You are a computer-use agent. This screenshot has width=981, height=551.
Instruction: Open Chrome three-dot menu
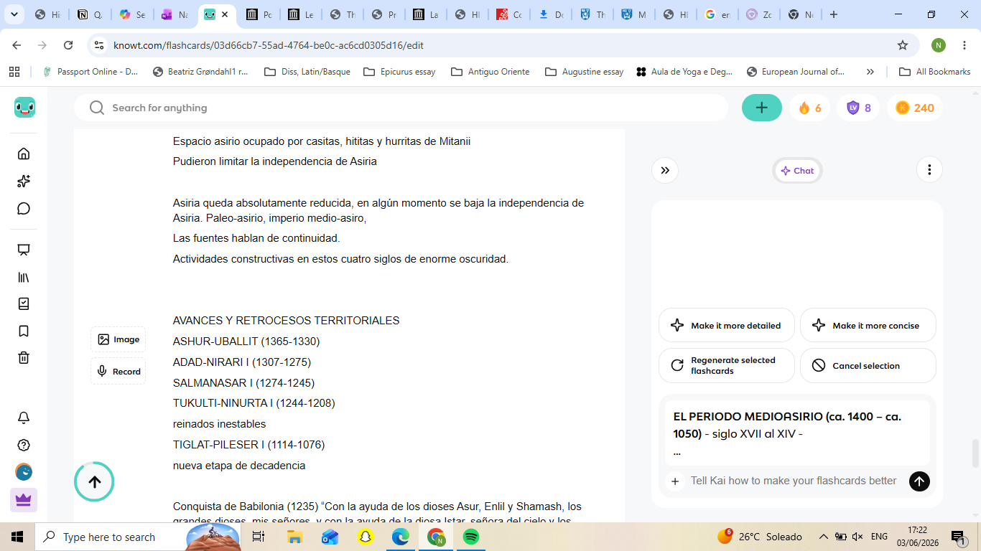click(x=964, y=45)
